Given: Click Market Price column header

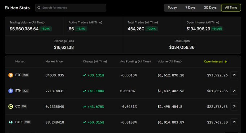Looking at the screenshot, I should tap(54, 62).
